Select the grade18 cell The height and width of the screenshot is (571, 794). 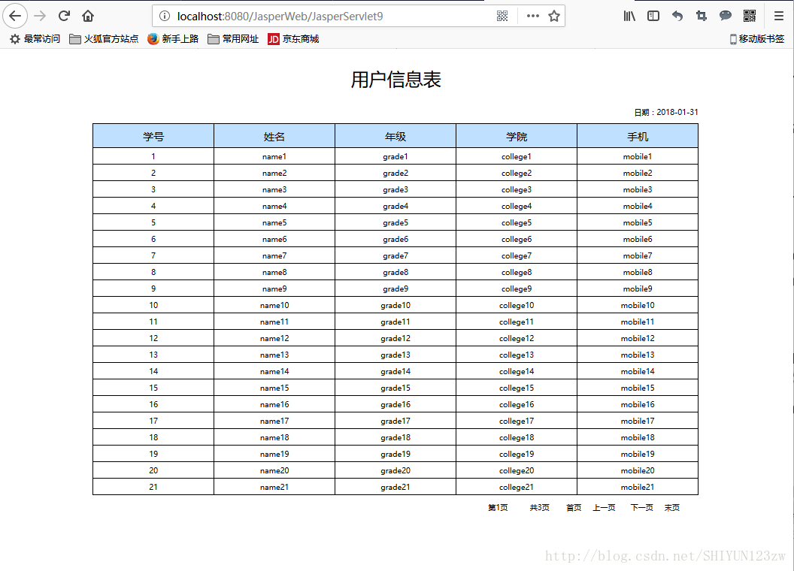coord(395,437)
